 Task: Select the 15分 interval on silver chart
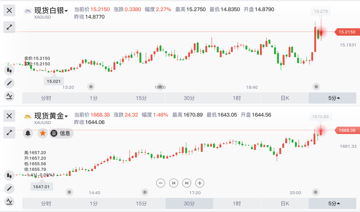(x=141, y=98)
